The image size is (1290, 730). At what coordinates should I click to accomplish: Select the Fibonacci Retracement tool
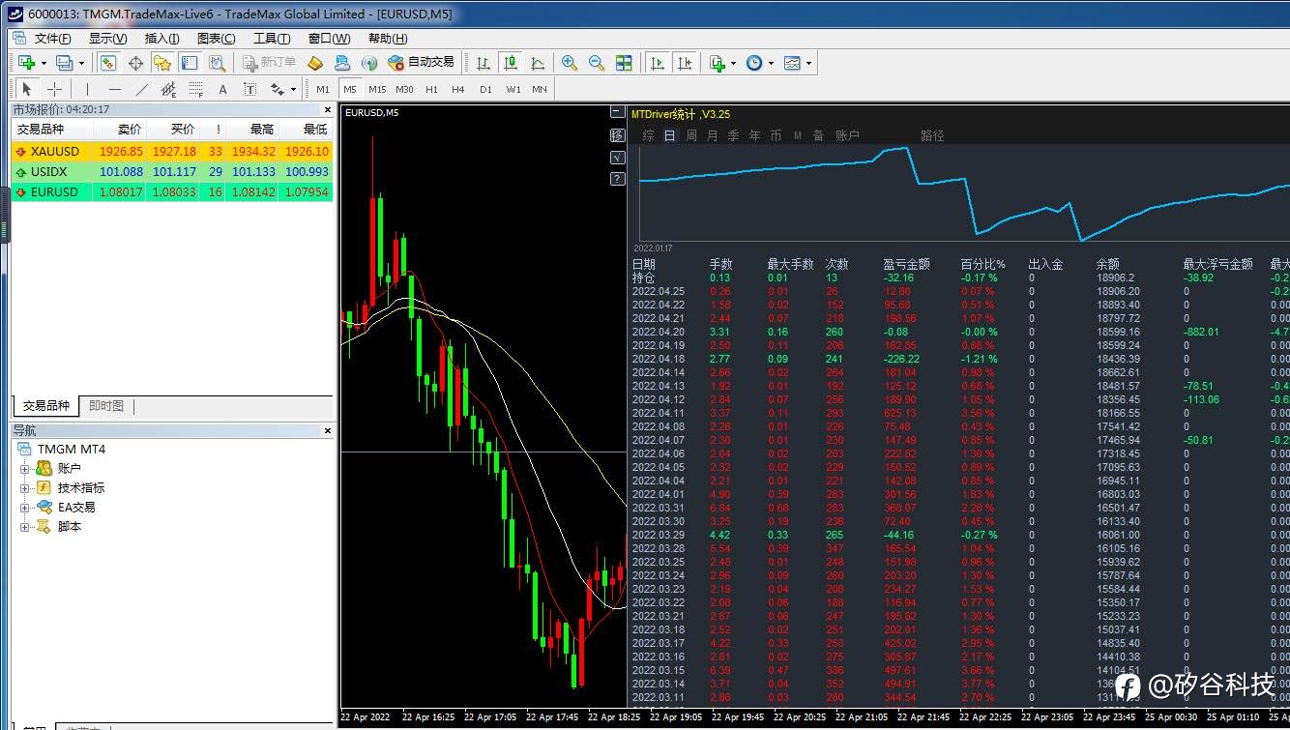pos(195,89)
